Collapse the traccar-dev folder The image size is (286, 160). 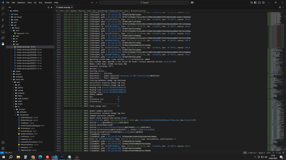20,79
